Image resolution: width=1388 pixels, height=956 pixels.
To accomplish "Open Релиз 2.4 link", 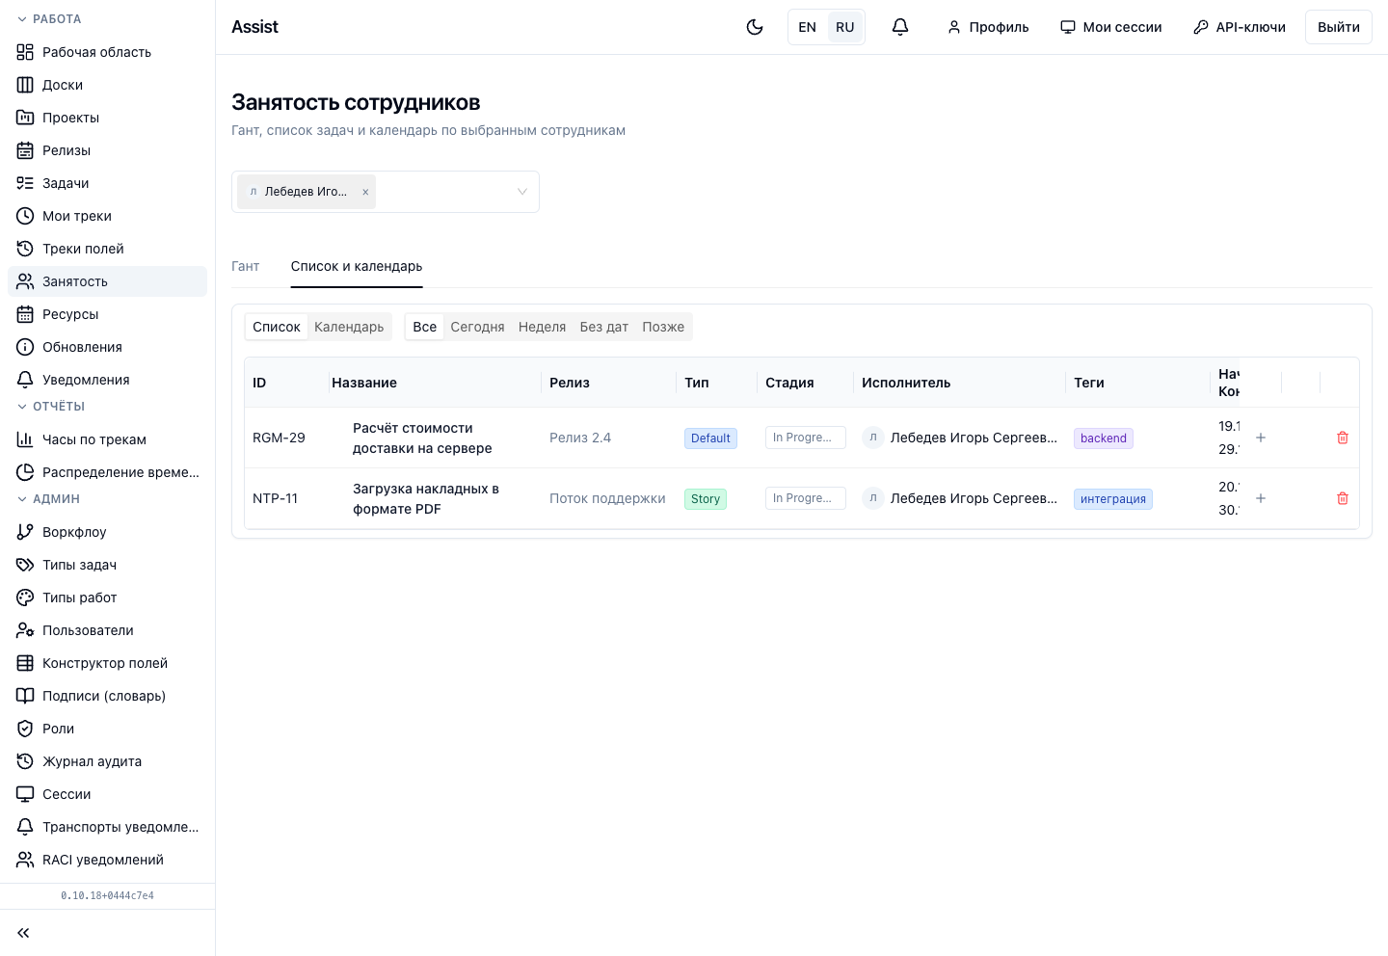I will tap(580, 438).
